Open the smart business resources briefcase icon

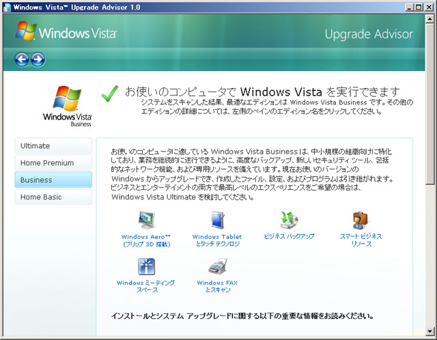pos(361,220)
